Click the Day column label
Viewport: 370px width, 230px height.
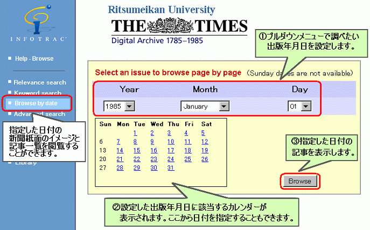point(300,89)
